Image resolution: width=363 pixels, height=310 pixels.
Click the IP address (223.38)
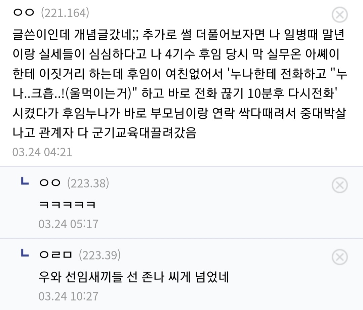click(x=88, y=183)
